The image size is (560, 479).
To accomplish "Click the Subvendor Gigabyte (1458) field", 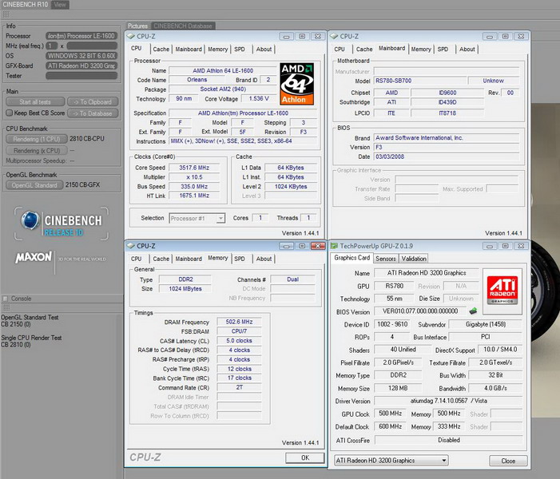I will [x=486, y=324].
